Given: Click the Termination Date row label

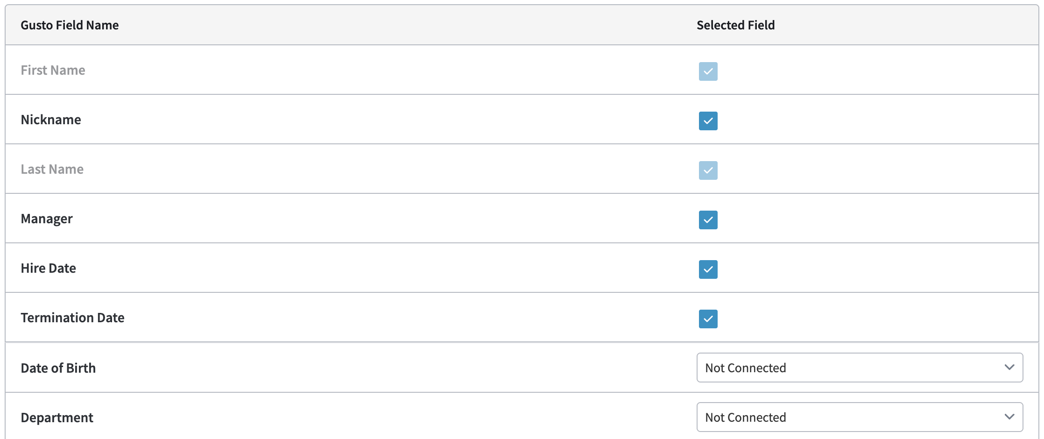Looking at the screenshot, I should pos(72,318).
